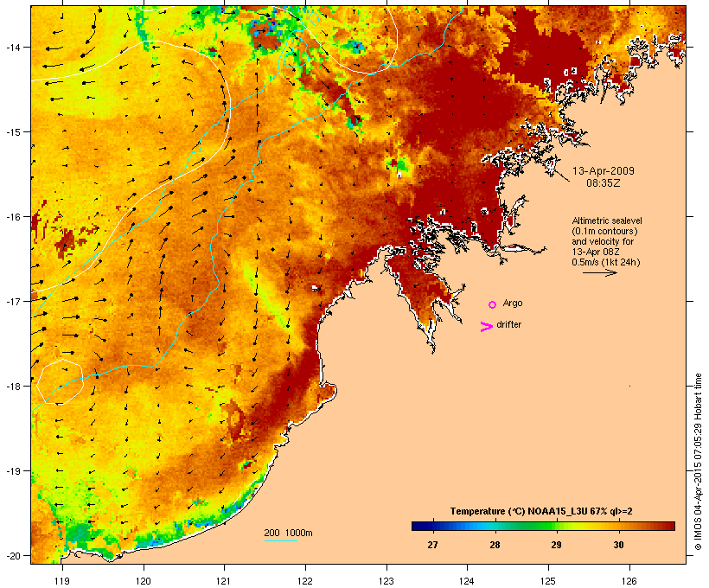The width and height of the screenshot is (709, 588).
Task: Click the longitude label 125
Action: [548, 581]
